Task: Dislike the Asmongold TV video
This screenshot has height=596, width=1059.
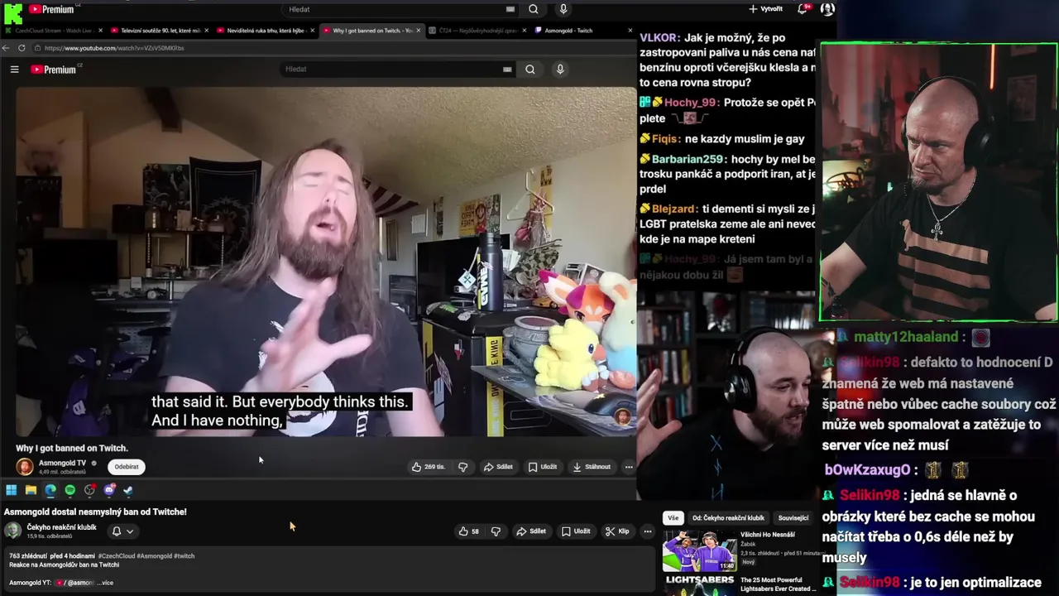Action: click(463, 467)
